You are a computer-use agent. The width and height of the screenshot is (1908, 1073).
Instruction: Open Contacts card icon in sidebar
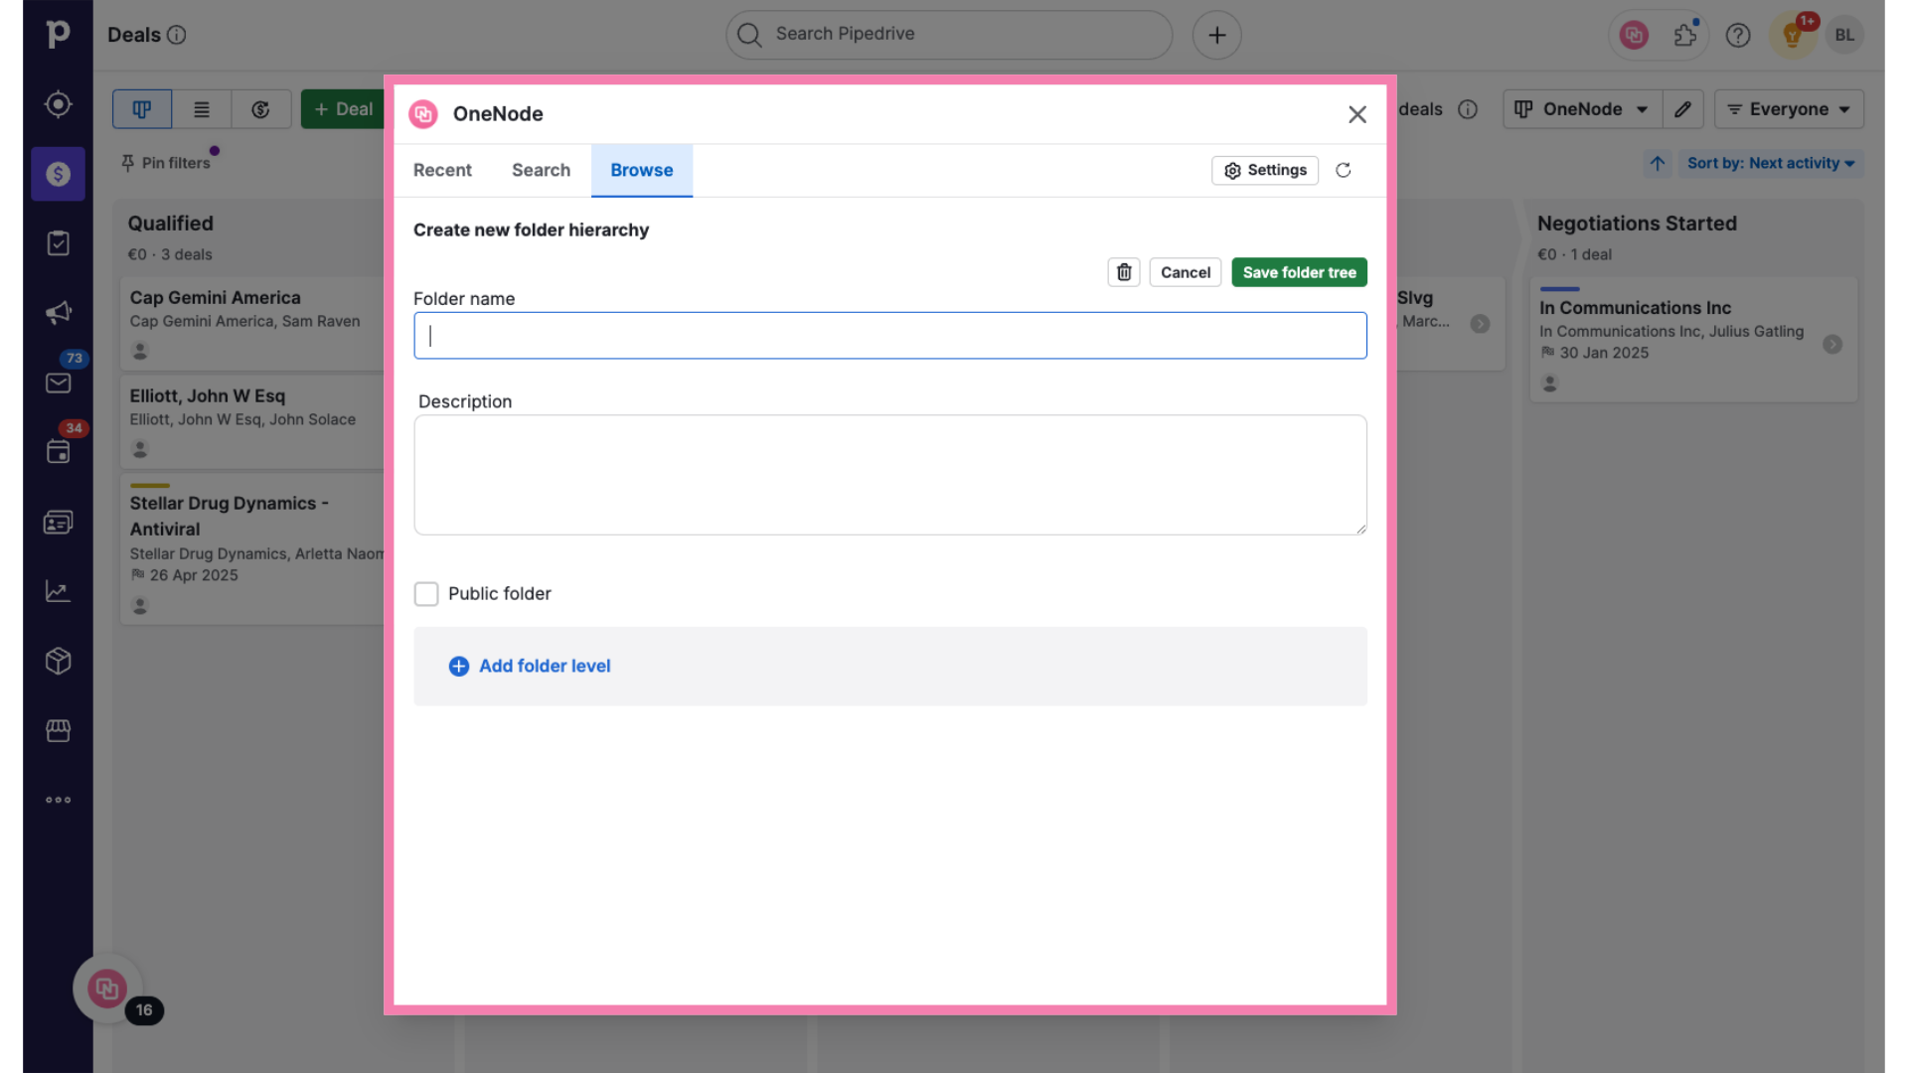coord(58,522)
